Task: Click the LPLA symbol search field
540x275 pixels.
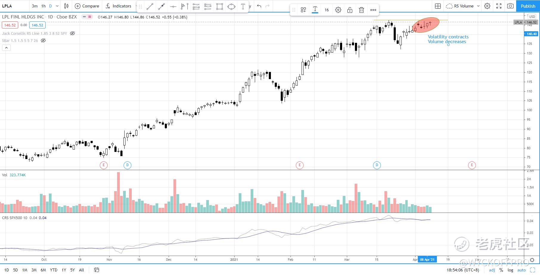Action: click(15, 6)
